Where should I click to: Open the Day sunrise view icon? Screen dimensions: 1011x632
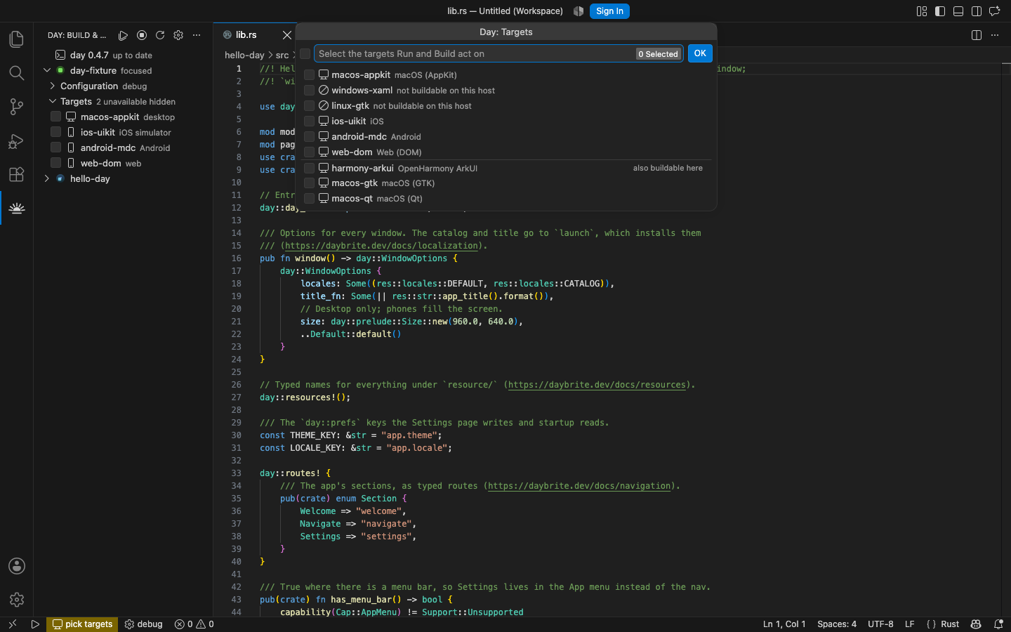17,208
